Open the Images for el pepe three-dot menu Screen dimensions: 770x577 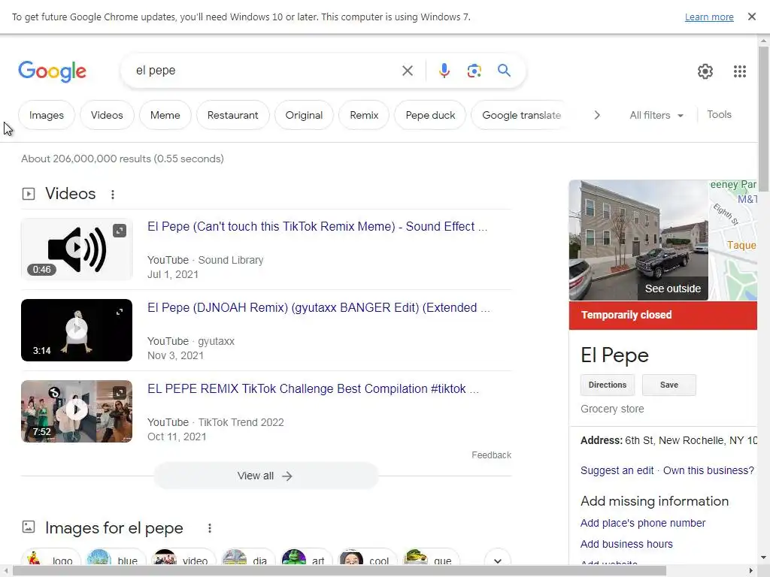tap(209, 528)
